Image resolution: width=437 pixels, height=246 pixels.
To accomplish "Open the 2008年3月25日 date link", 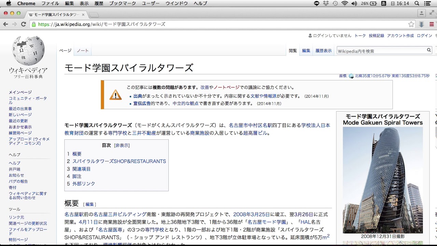I will click(252, 214).
